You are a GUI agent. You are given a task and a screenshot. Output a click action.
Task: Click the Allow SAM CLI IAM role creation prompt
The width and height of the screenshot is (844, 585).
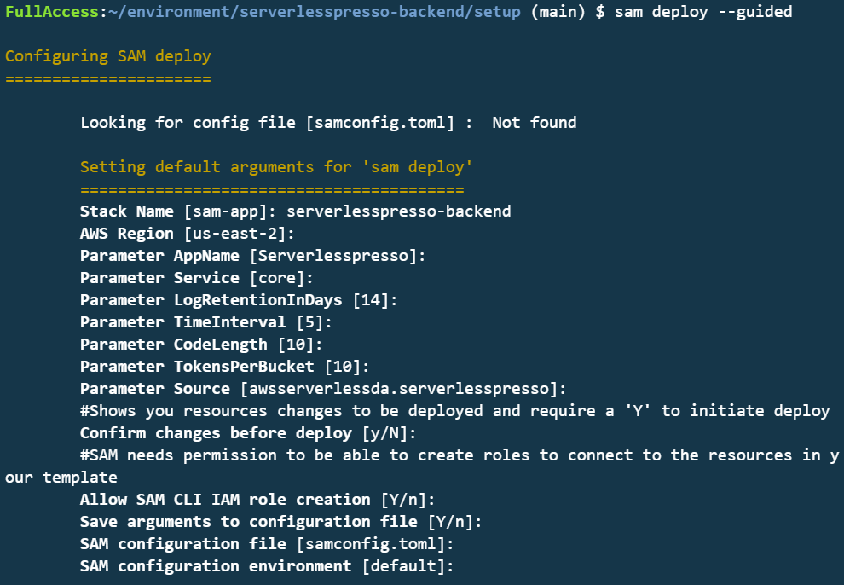click(257, 500)
